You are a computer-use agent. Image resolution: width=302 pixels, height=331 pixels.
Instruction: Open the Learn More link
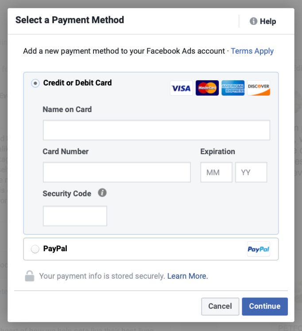tap(187, 276)
